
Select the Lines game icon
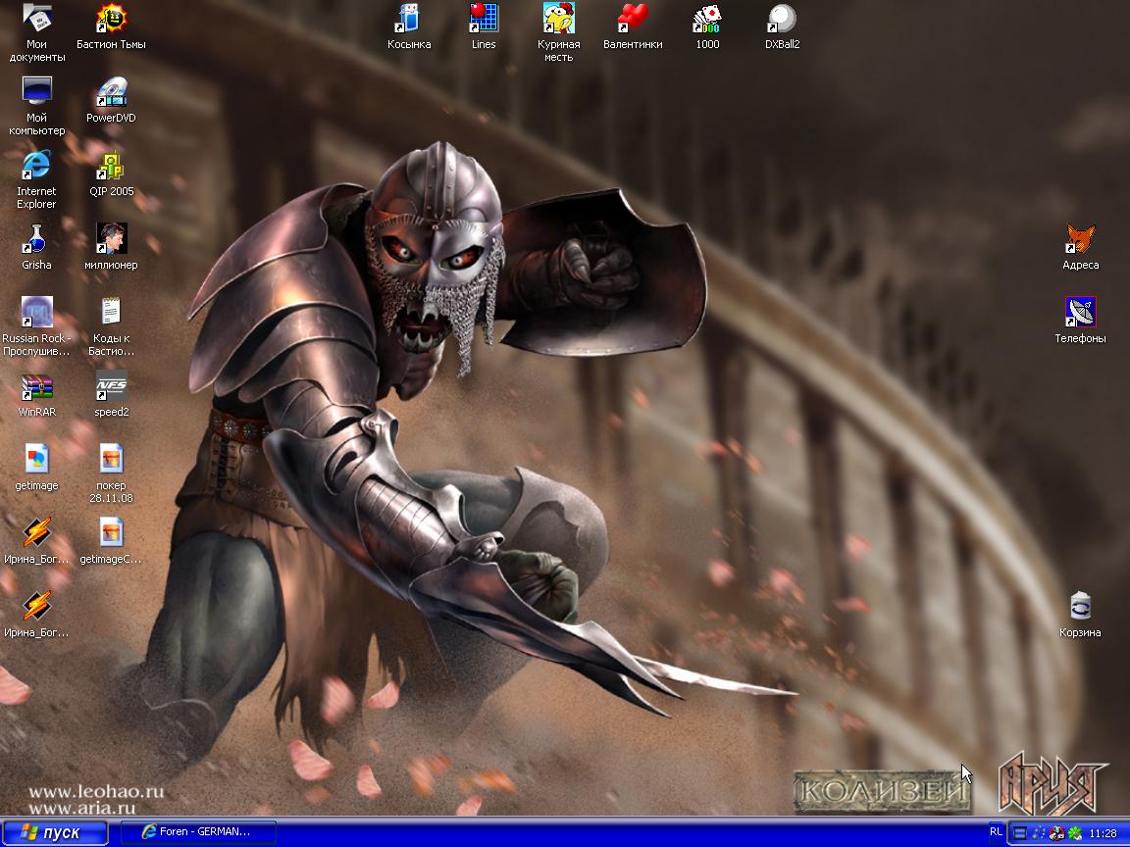coord(484,26)
